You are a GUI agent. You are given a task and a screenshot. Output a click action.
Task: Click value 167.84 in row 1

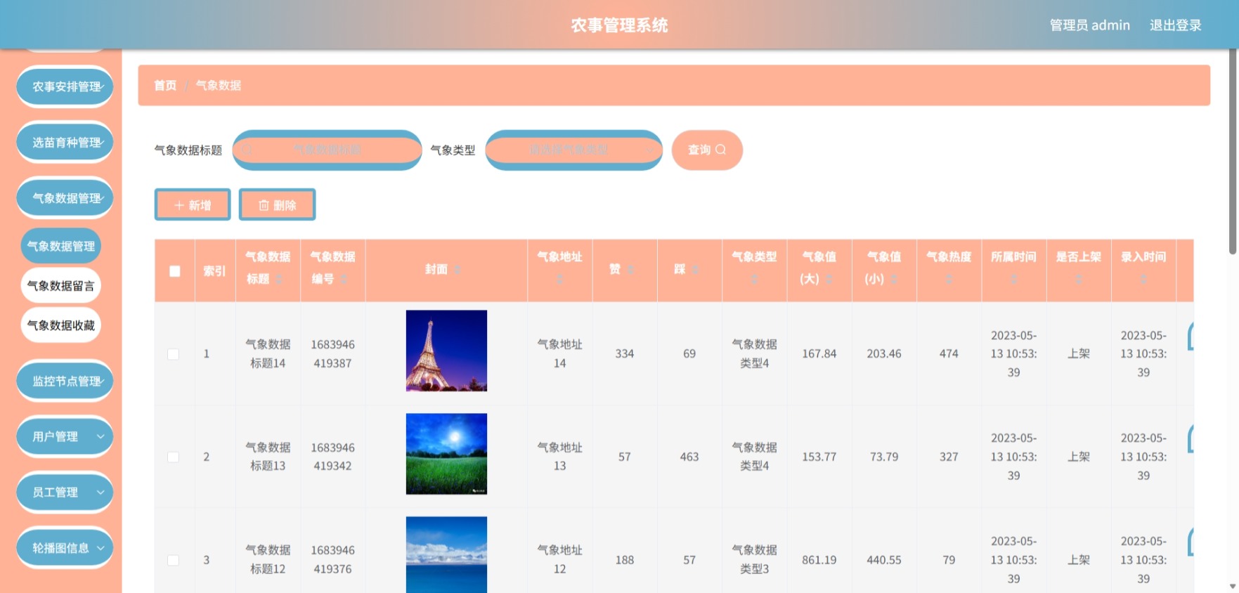tap(819, 353)
